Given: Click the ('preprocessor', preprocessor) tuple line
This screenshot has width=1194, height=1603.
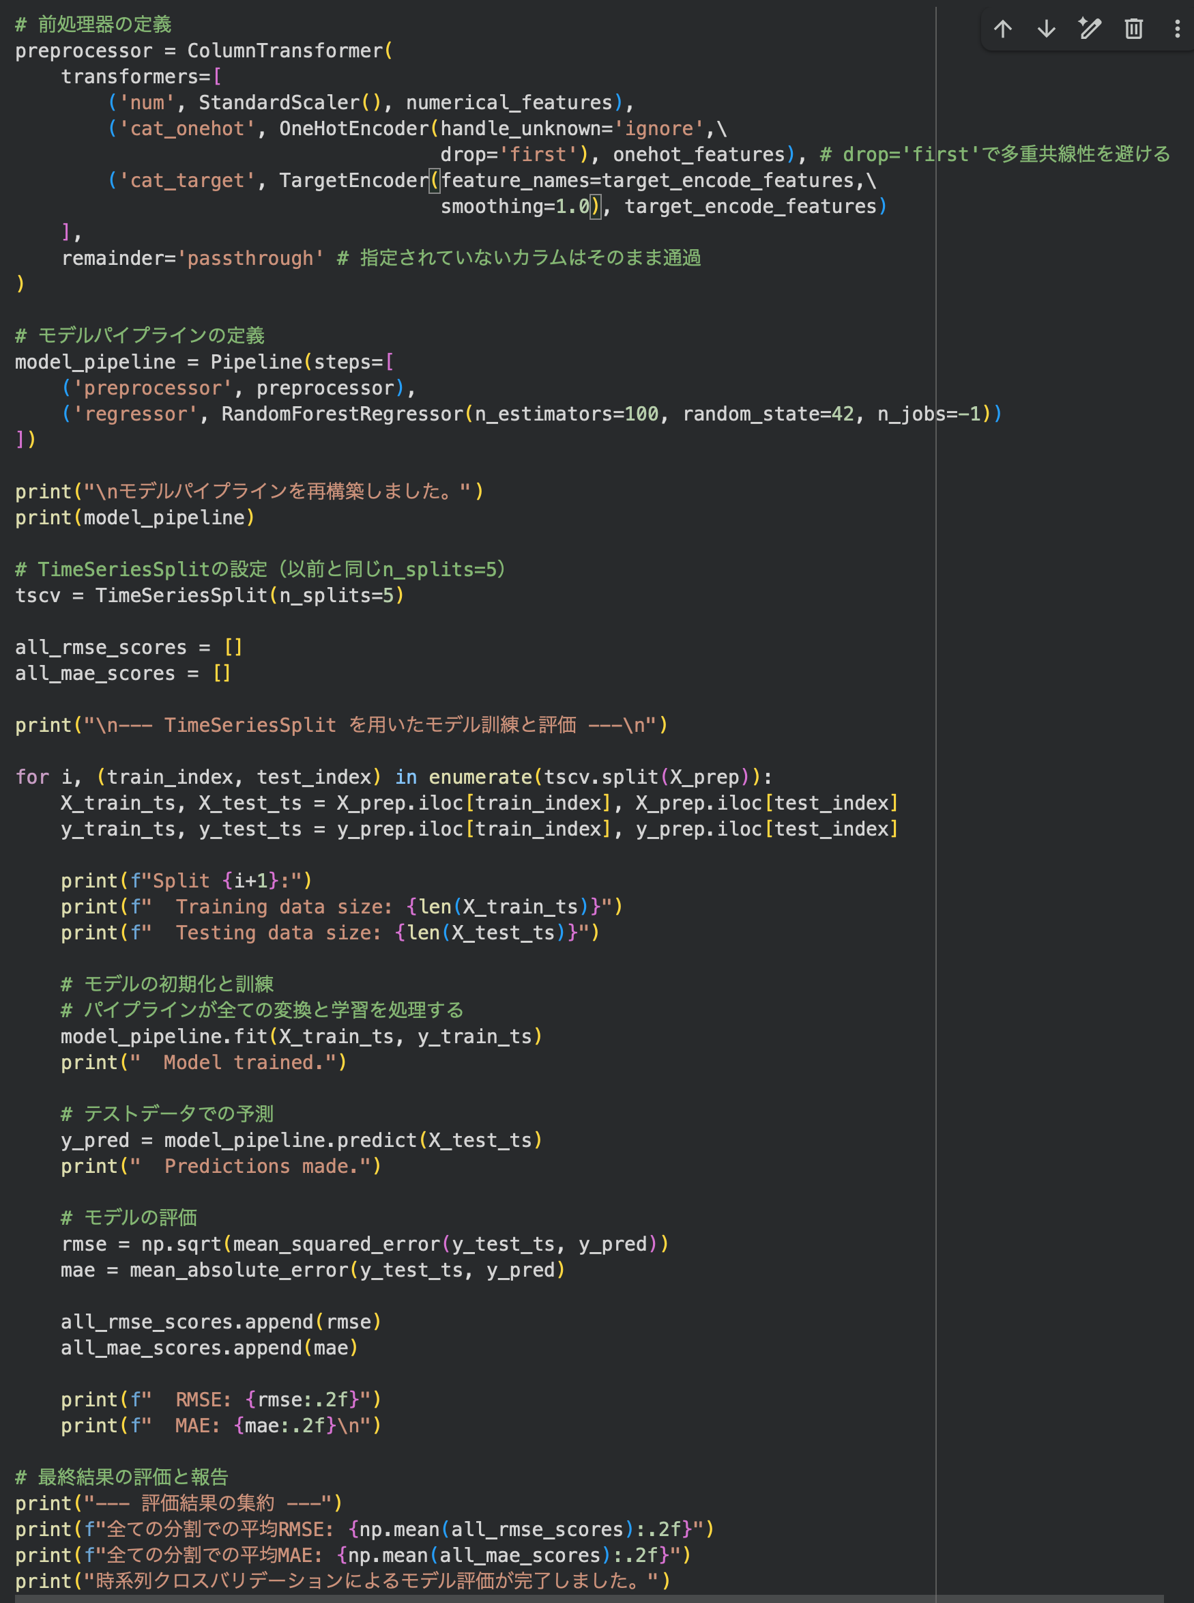Looking at the screenshot, I should tap(238, 388).
